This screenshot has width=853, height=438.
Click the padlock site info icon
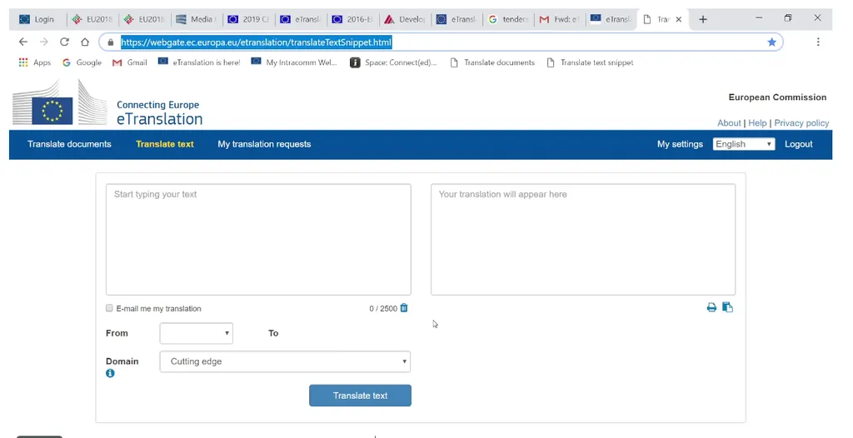[x=111, y=42]
